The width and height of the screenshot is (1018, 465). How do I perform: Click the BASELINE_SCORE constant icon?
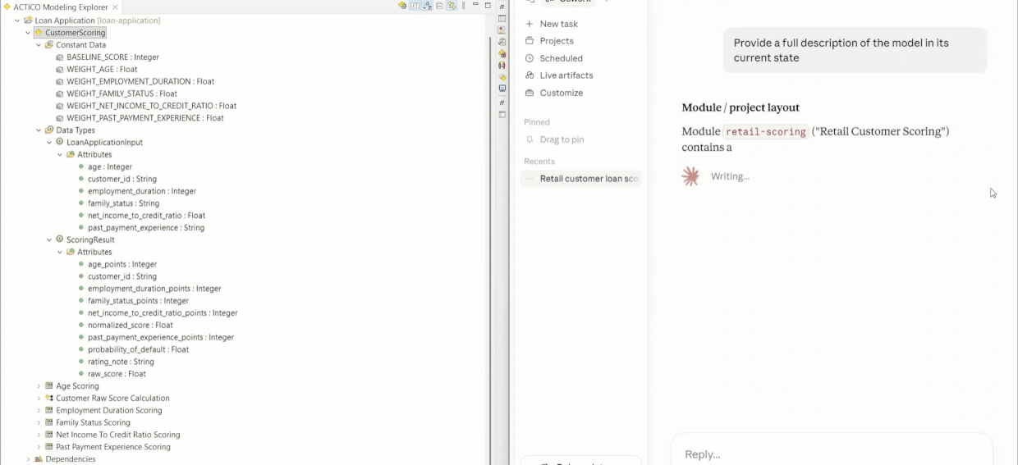coord(59,57)
